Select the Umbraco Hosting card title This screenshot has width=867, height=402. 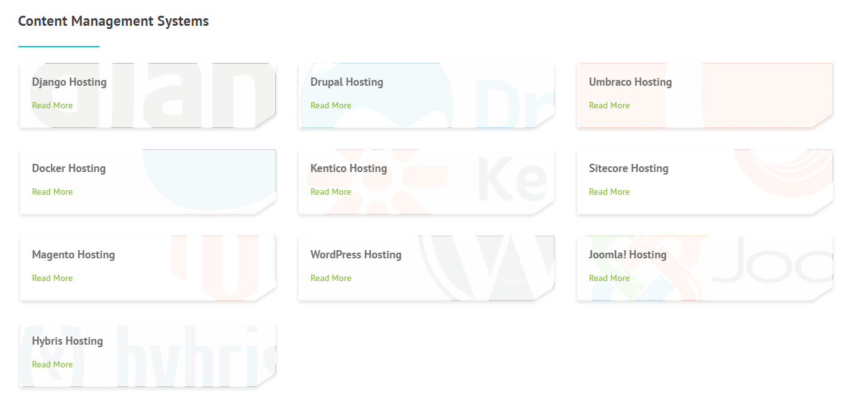pyautogui.click(x=630, y=82)
